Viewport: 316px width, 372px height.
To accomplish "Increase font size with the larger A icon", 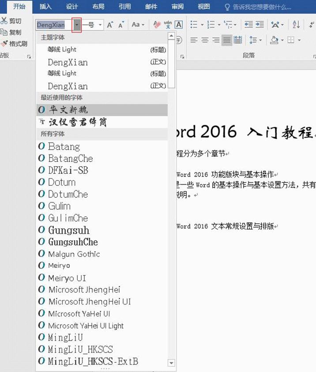I will (110, 25).
